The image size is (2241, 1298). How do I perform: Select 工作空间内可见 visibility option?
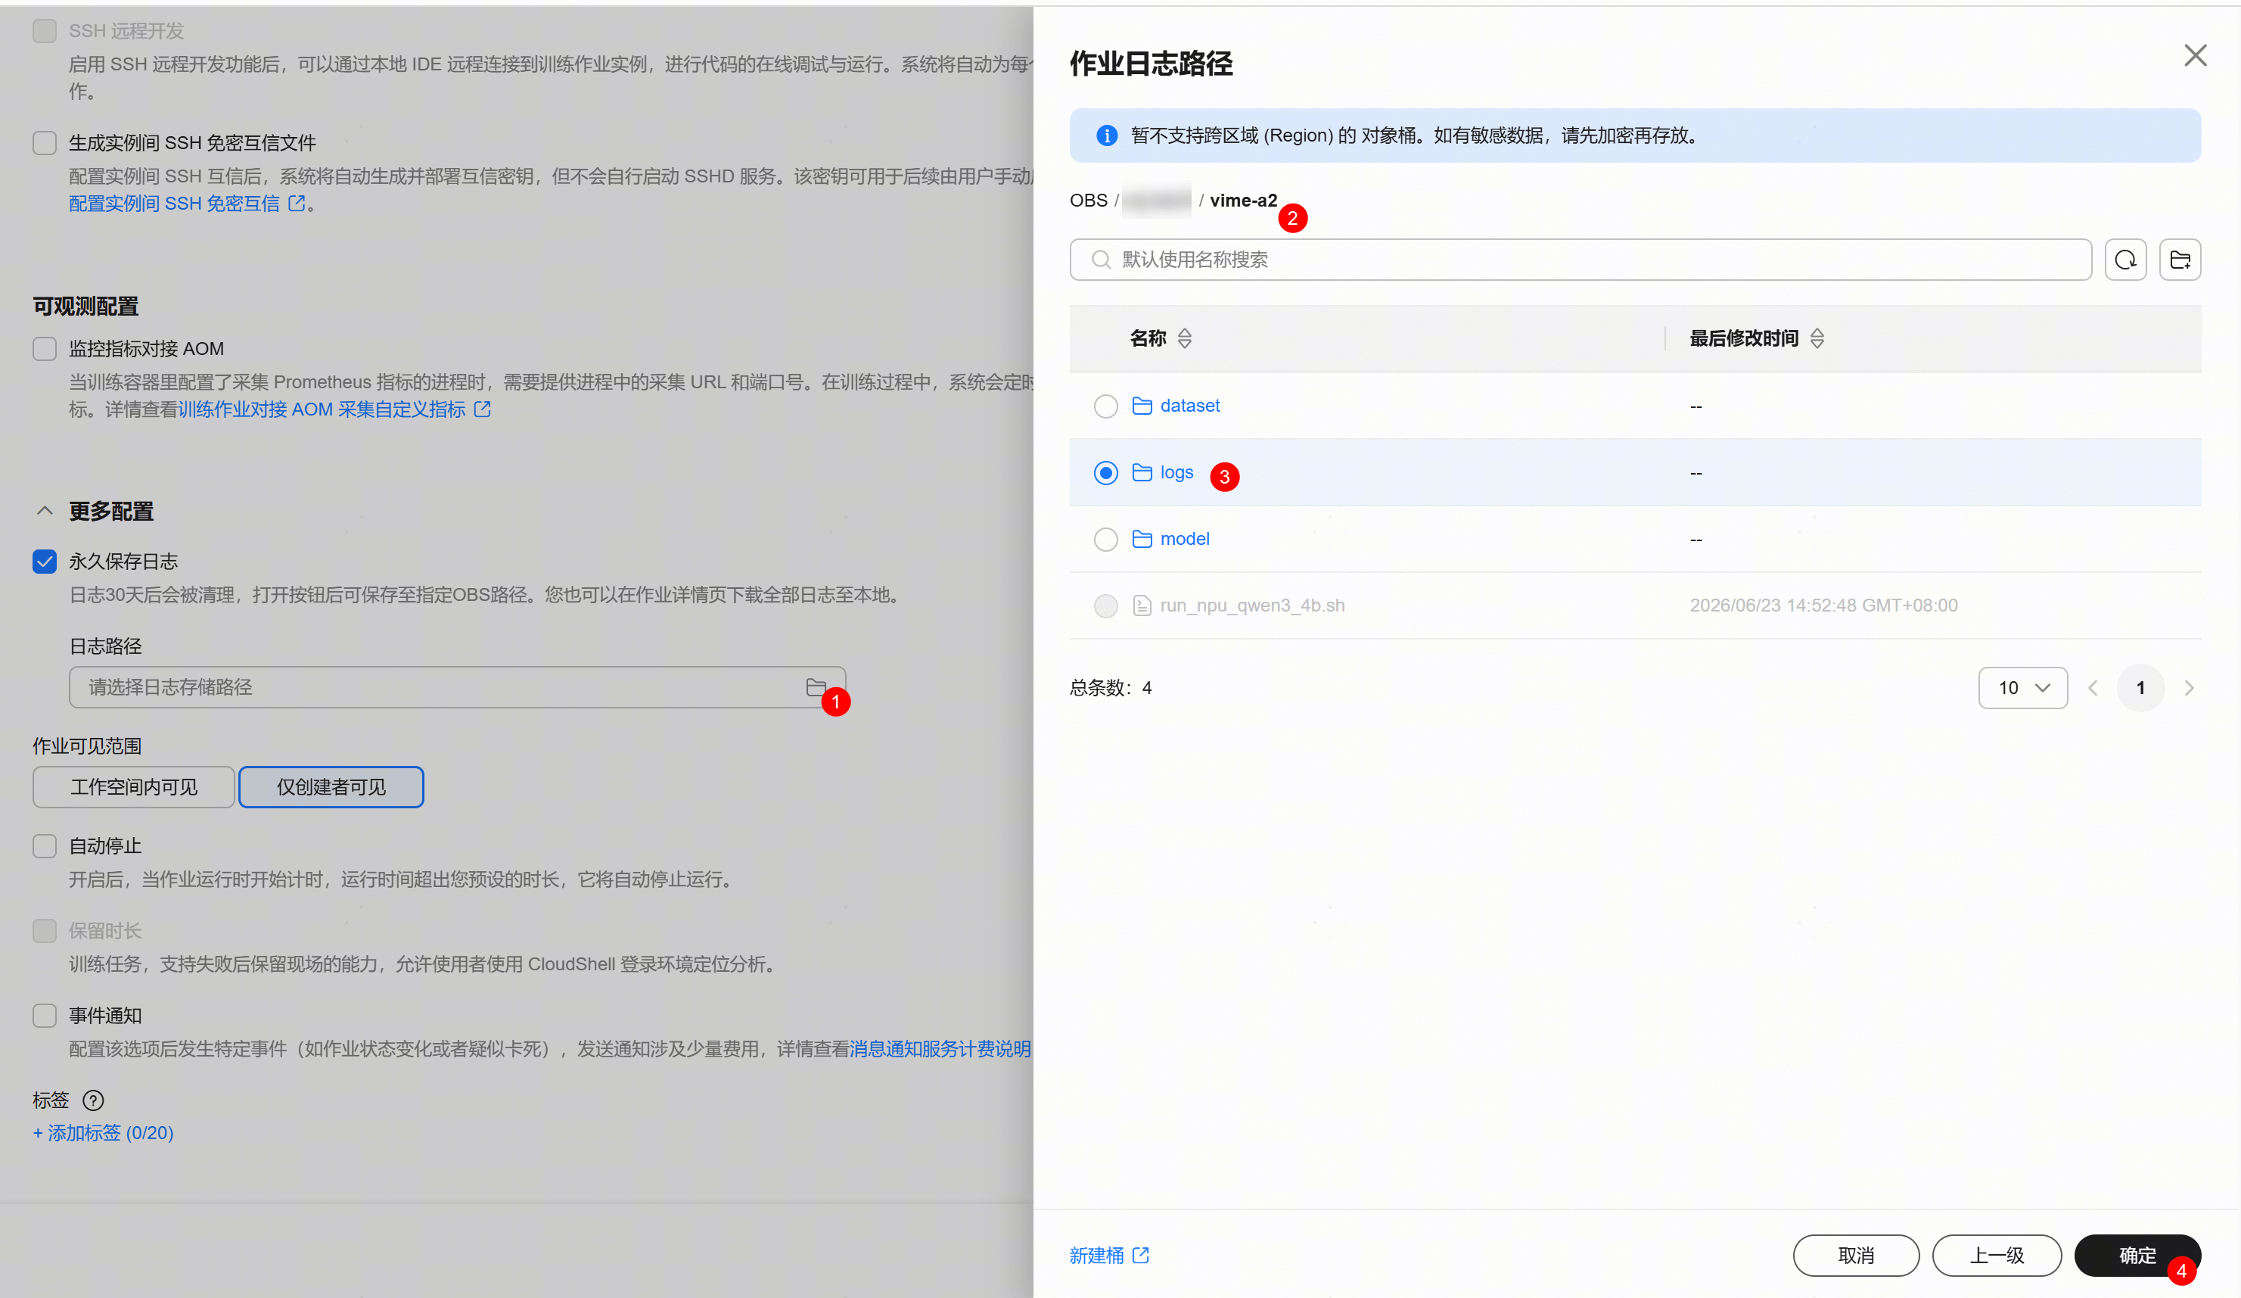point(133,787)
